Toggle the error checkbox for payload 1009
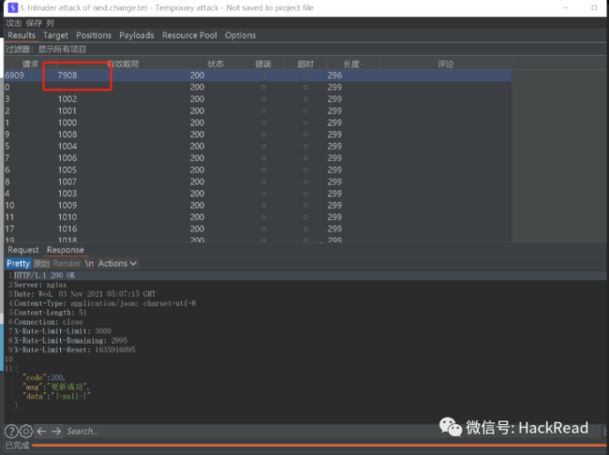The height and width of the screenshot is (455, 609). tap(263, 205)
